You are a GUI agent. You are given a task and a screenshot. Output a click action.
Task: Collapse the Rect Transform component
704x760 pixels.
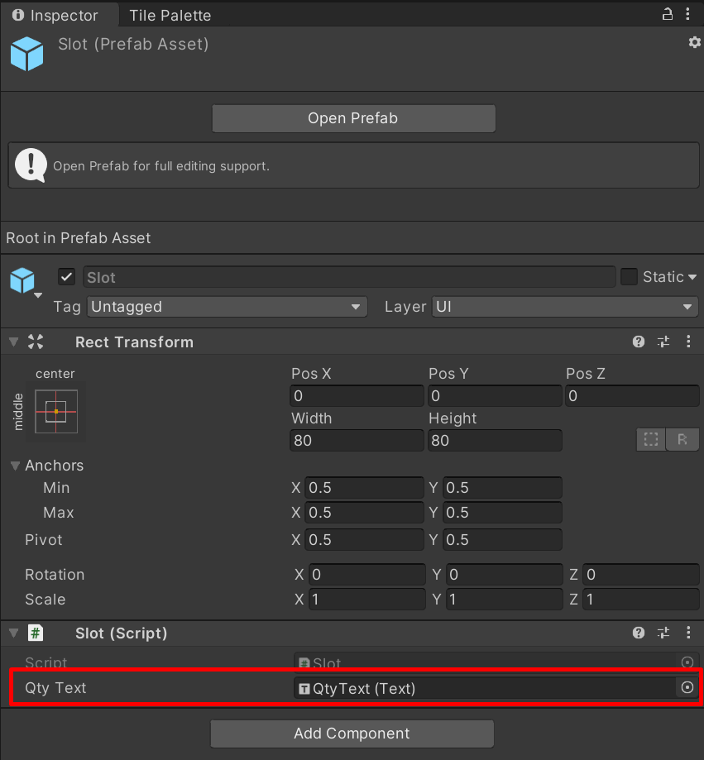pyautogui.click(x=13, y=342)
